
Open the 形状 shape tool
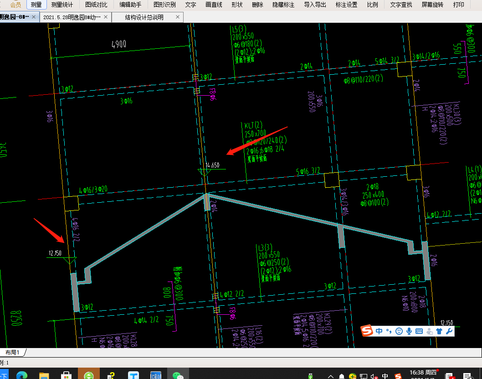(237, 5)
